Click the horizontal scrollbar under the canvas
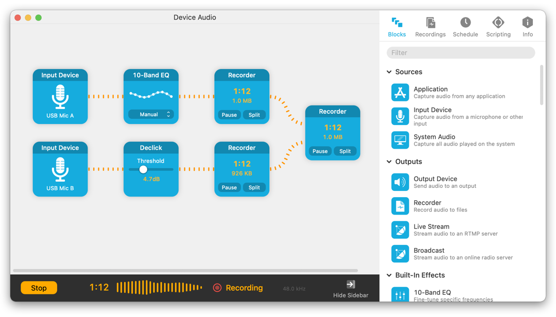 click(x=185, y=271)
